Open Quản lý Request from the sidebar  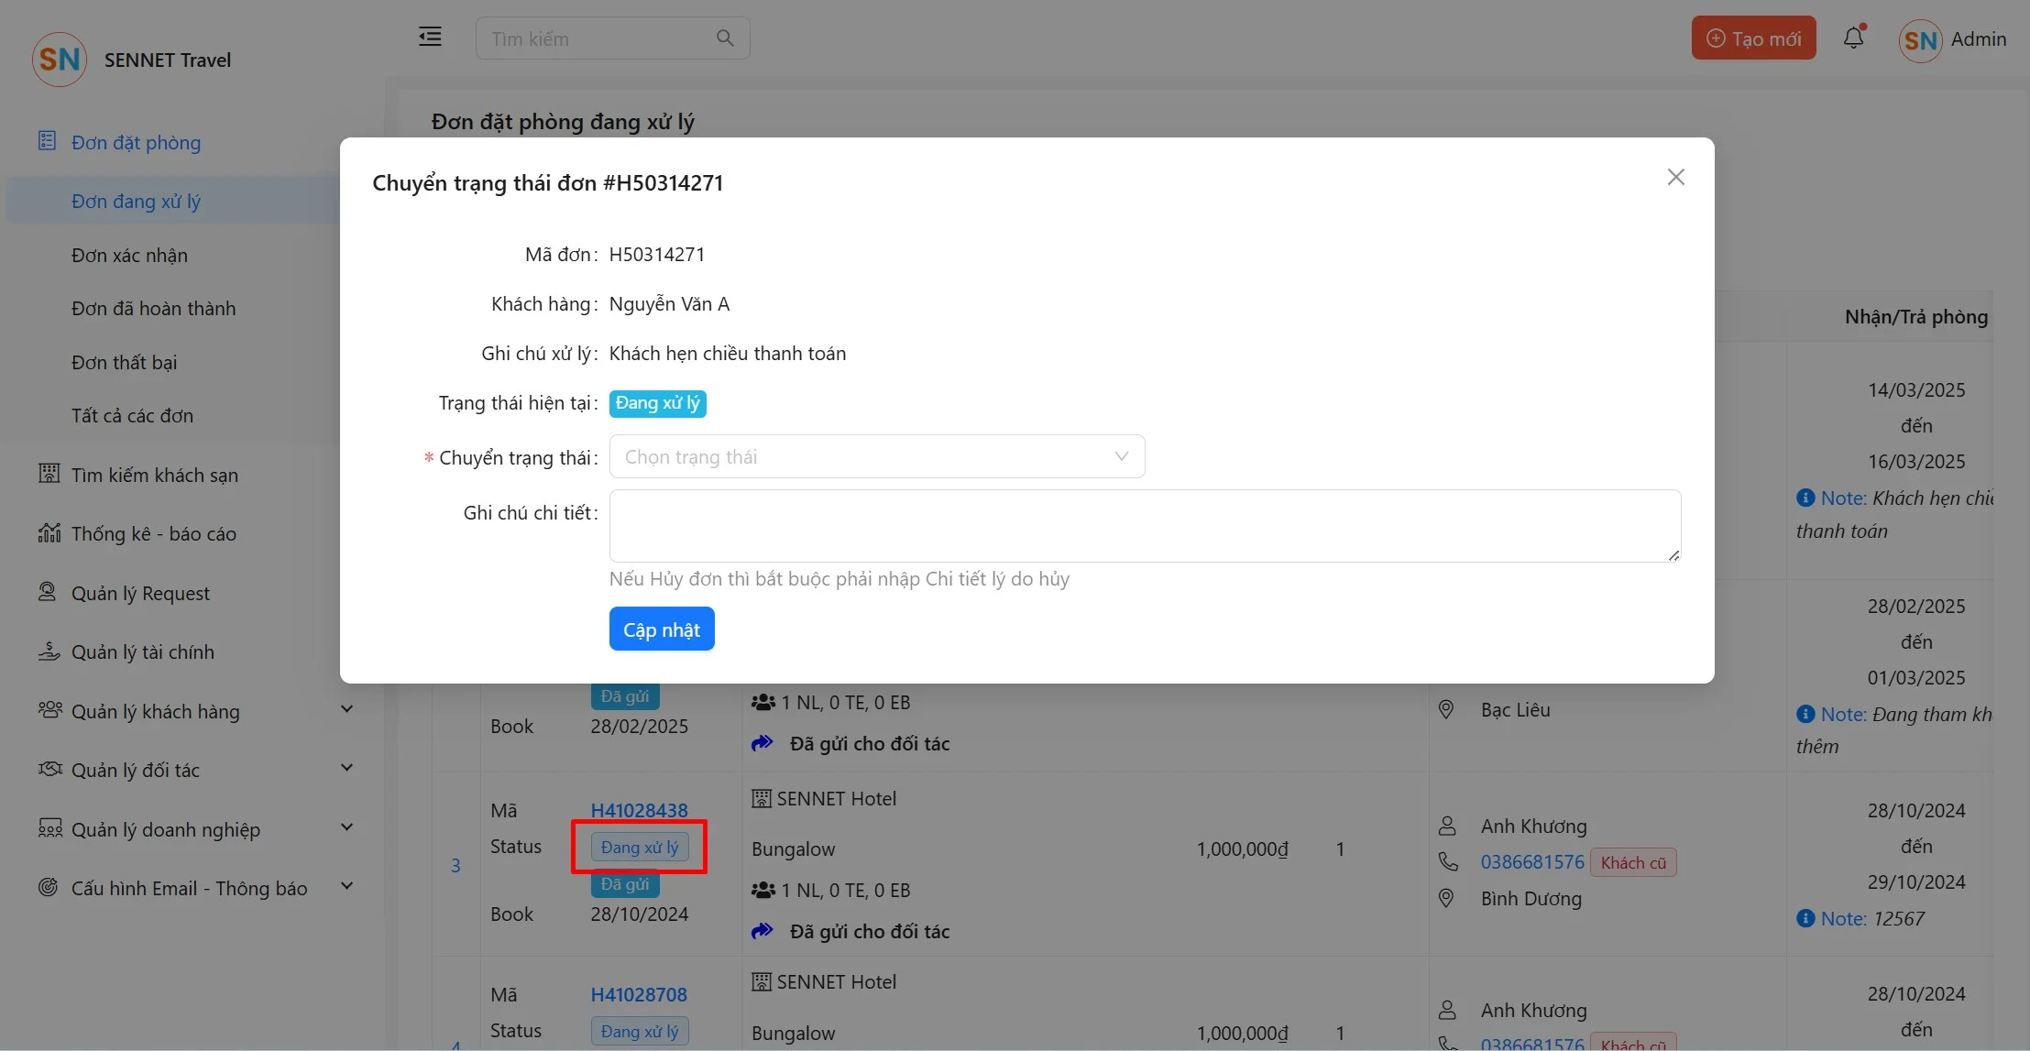(x=140, y=593)
